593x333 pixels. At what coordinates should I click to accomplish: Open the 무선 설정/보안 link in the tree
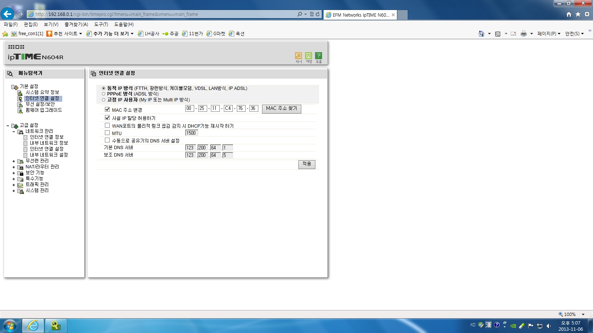[x=40, y=104]
